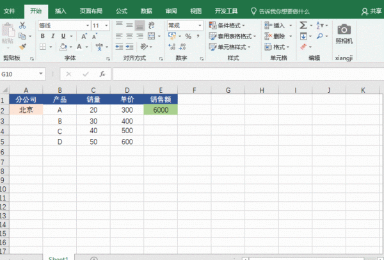
Task: Open alignment settings dialog launcher
Action: point(161,58)
